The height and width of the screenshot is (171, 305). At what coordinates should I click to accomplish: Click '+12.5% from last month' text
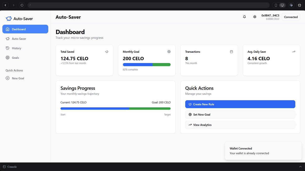click(73, 63)
